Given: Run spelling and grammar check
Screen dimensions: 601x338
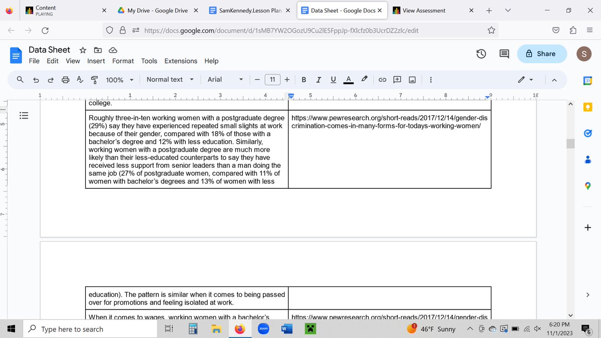Looking at the screenshot, I should pos(80,80).
